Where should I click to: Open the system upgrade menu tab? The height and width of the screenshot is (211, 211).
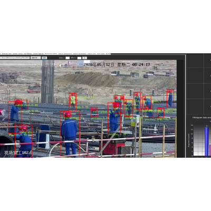(39, 53)
